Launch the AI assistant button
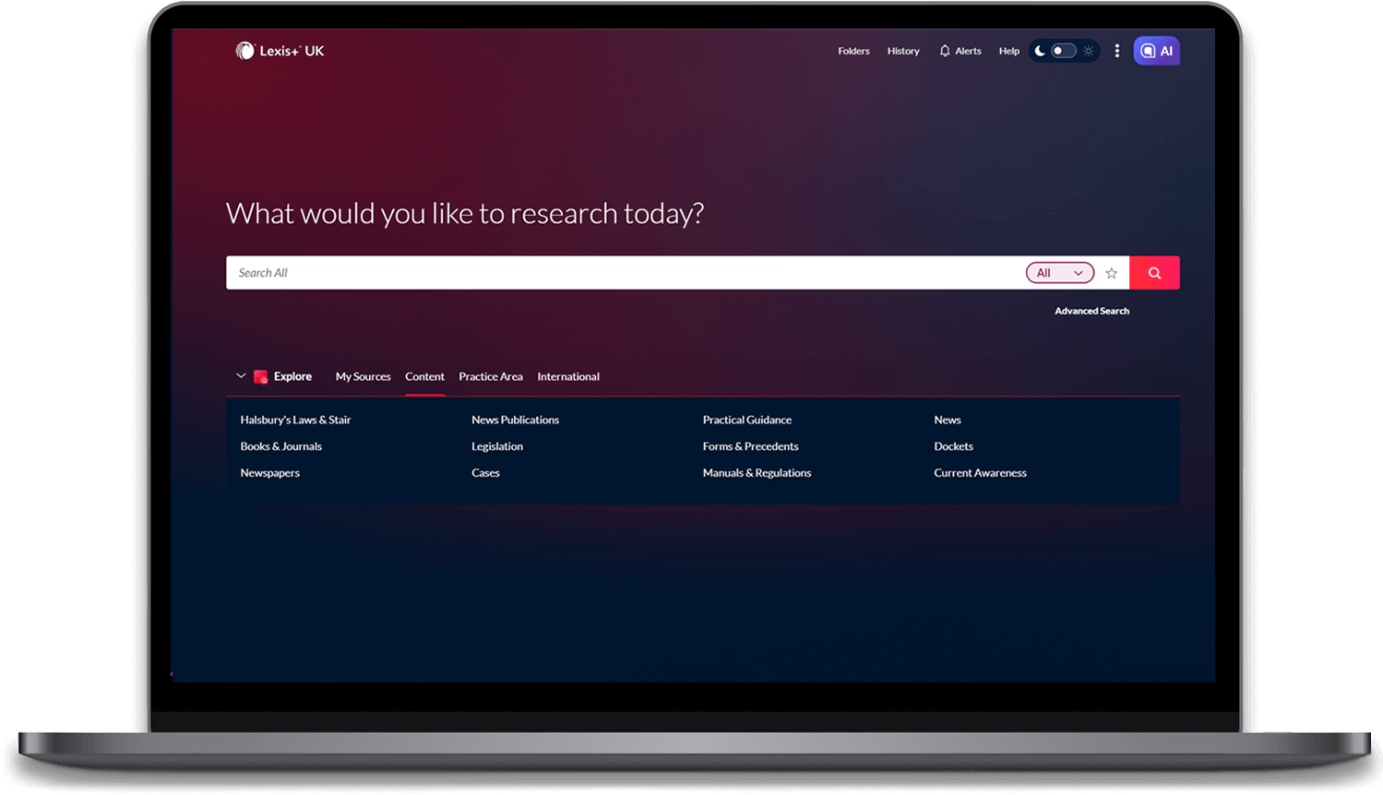The height and width of the screenshot is (795, 1383). click(x=1156, y=51)
